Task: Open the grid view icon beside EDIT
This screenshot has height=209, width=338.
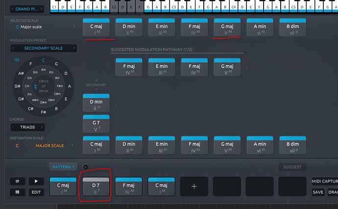Action: pyautogui.click(x=17, y=192)
